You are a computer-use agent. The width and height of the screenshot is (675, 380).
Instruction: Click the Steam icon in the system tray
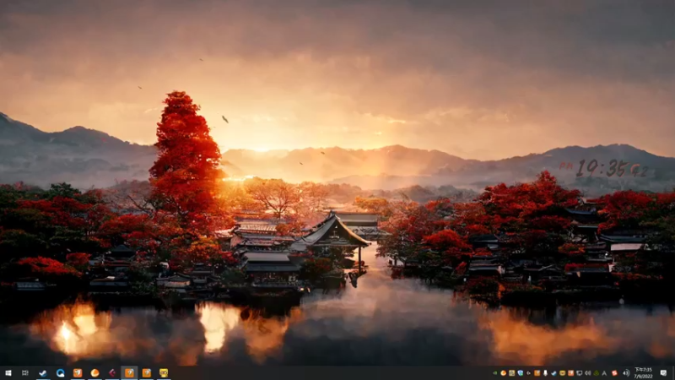(x=553, y=373)
